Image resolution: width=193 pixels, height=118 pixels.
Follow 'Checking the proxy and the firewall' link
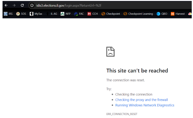pos(142,100)
